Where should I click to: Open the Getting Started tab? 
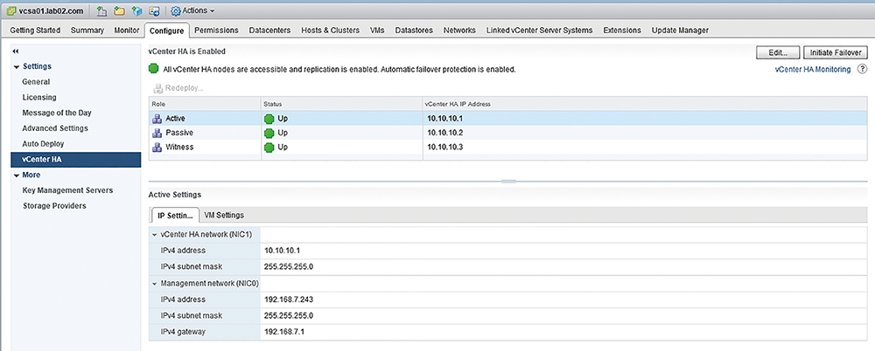35,30
